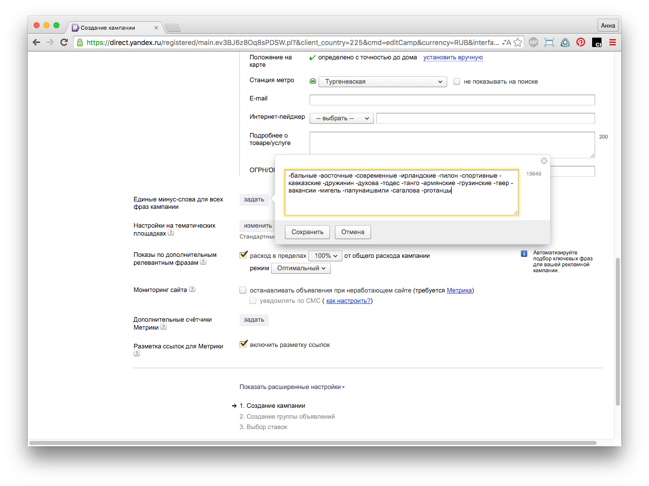The width and height of the screenshot is (649, 486).
Task: Open the Chrome hamburger menu
Action: [612, 43]
